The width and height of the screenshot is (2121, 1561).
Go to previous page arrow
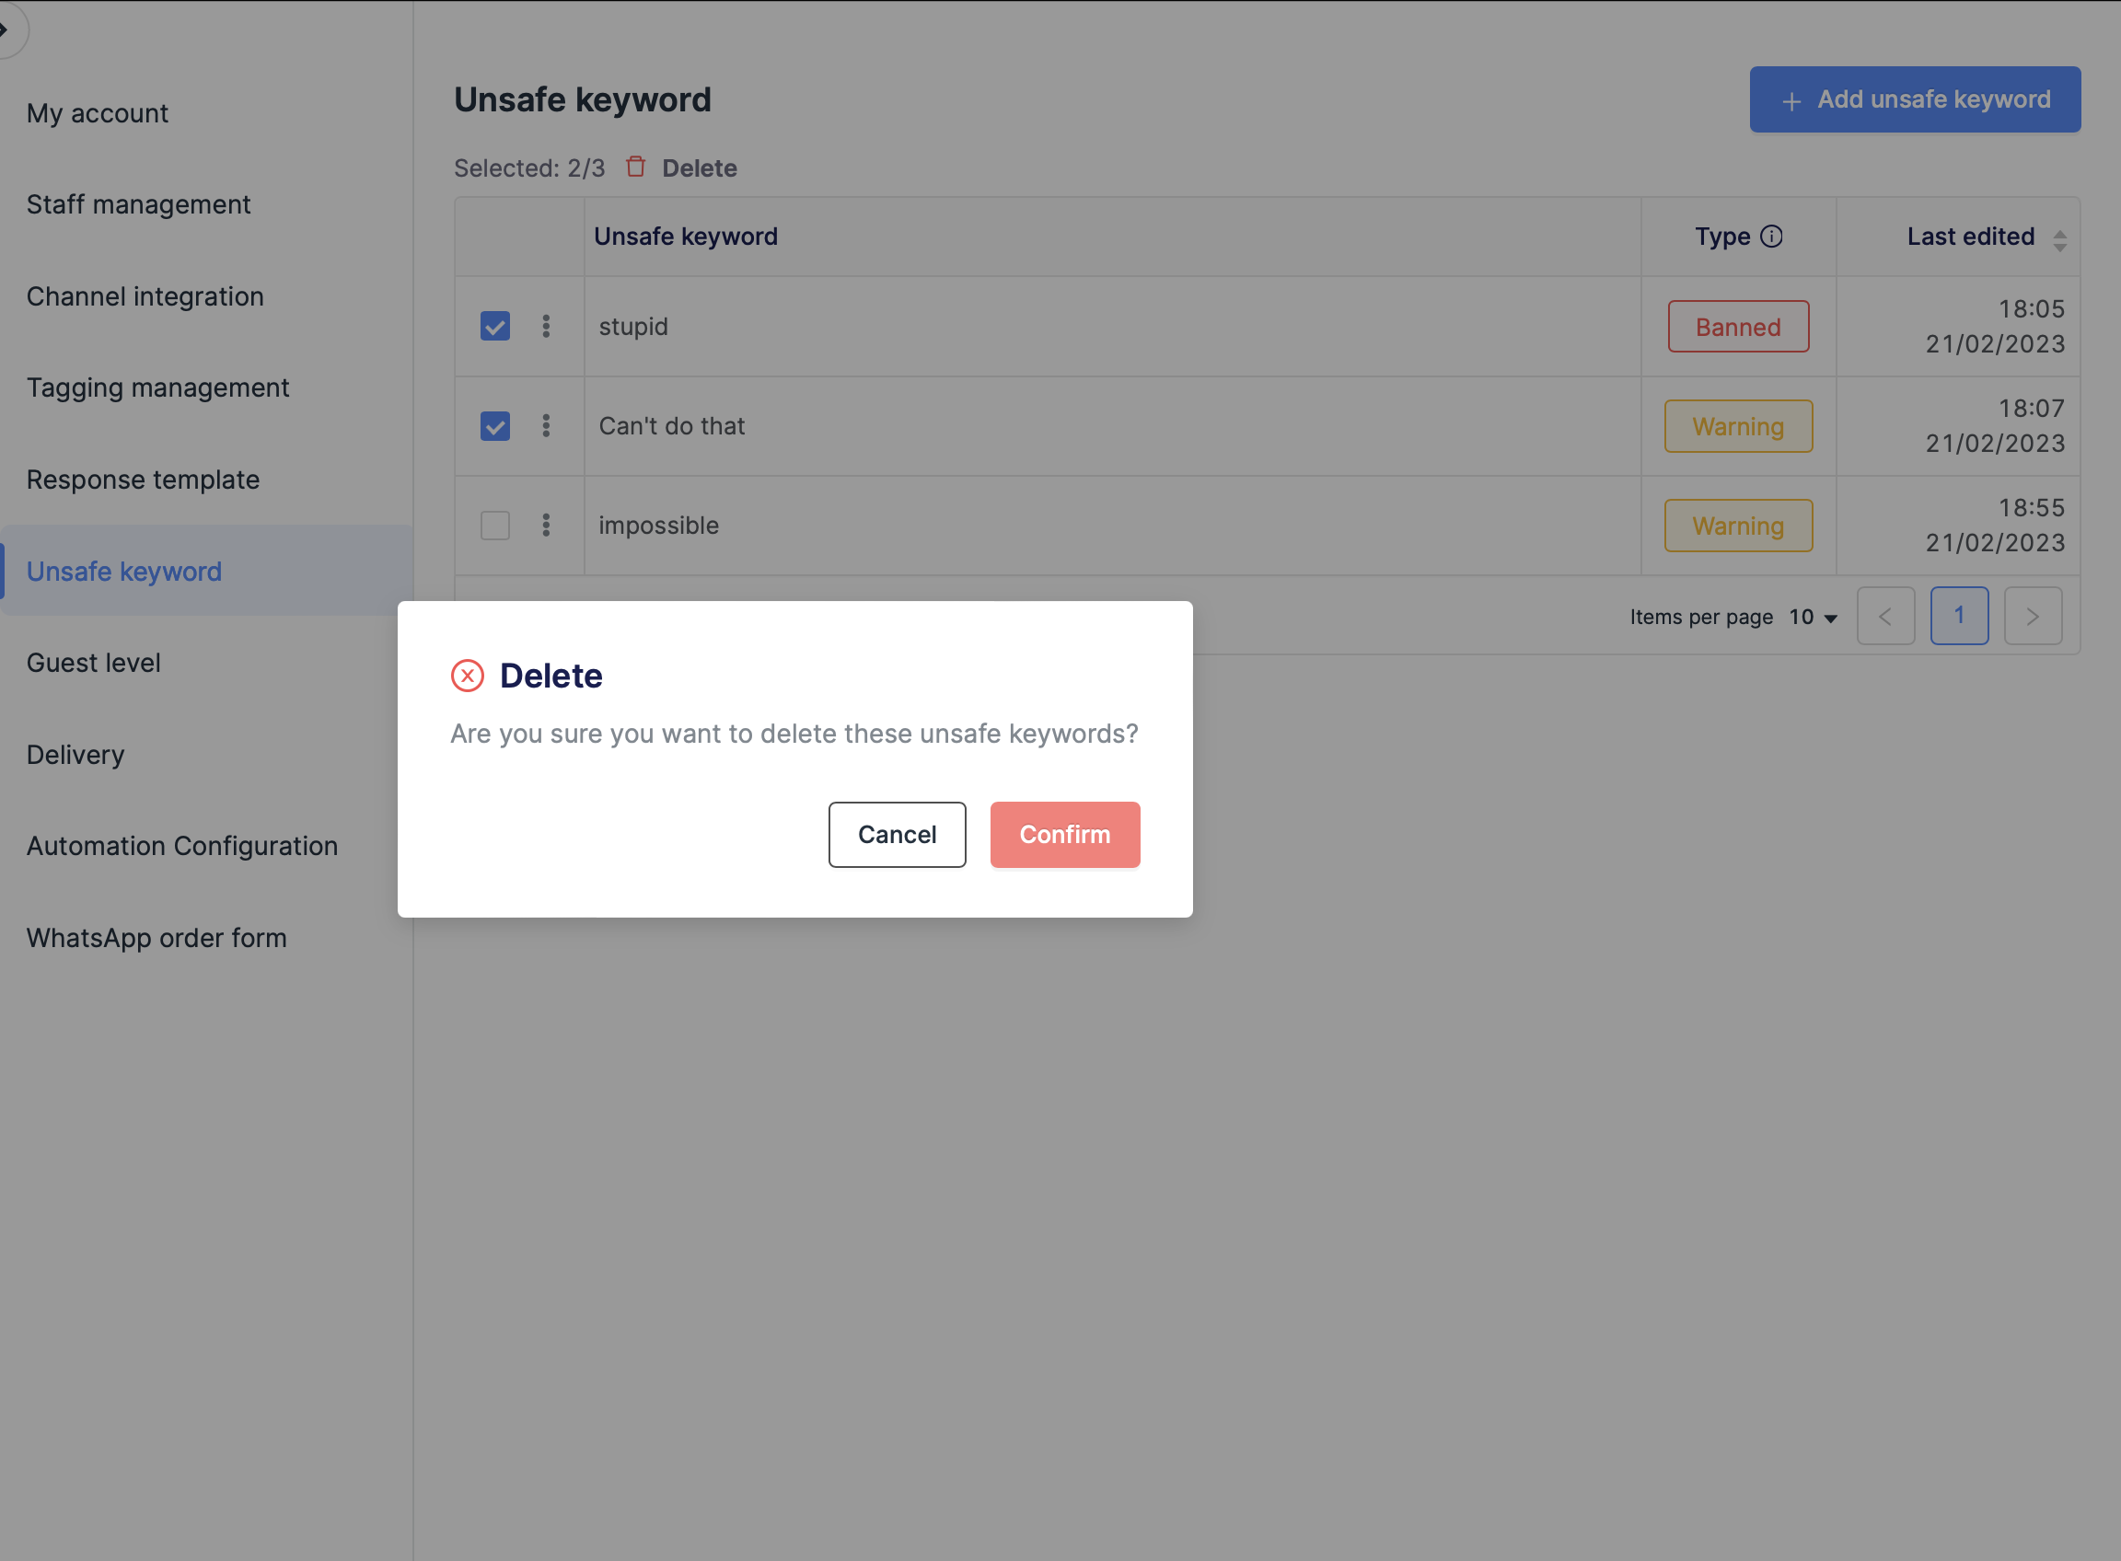coord(1884,616)
